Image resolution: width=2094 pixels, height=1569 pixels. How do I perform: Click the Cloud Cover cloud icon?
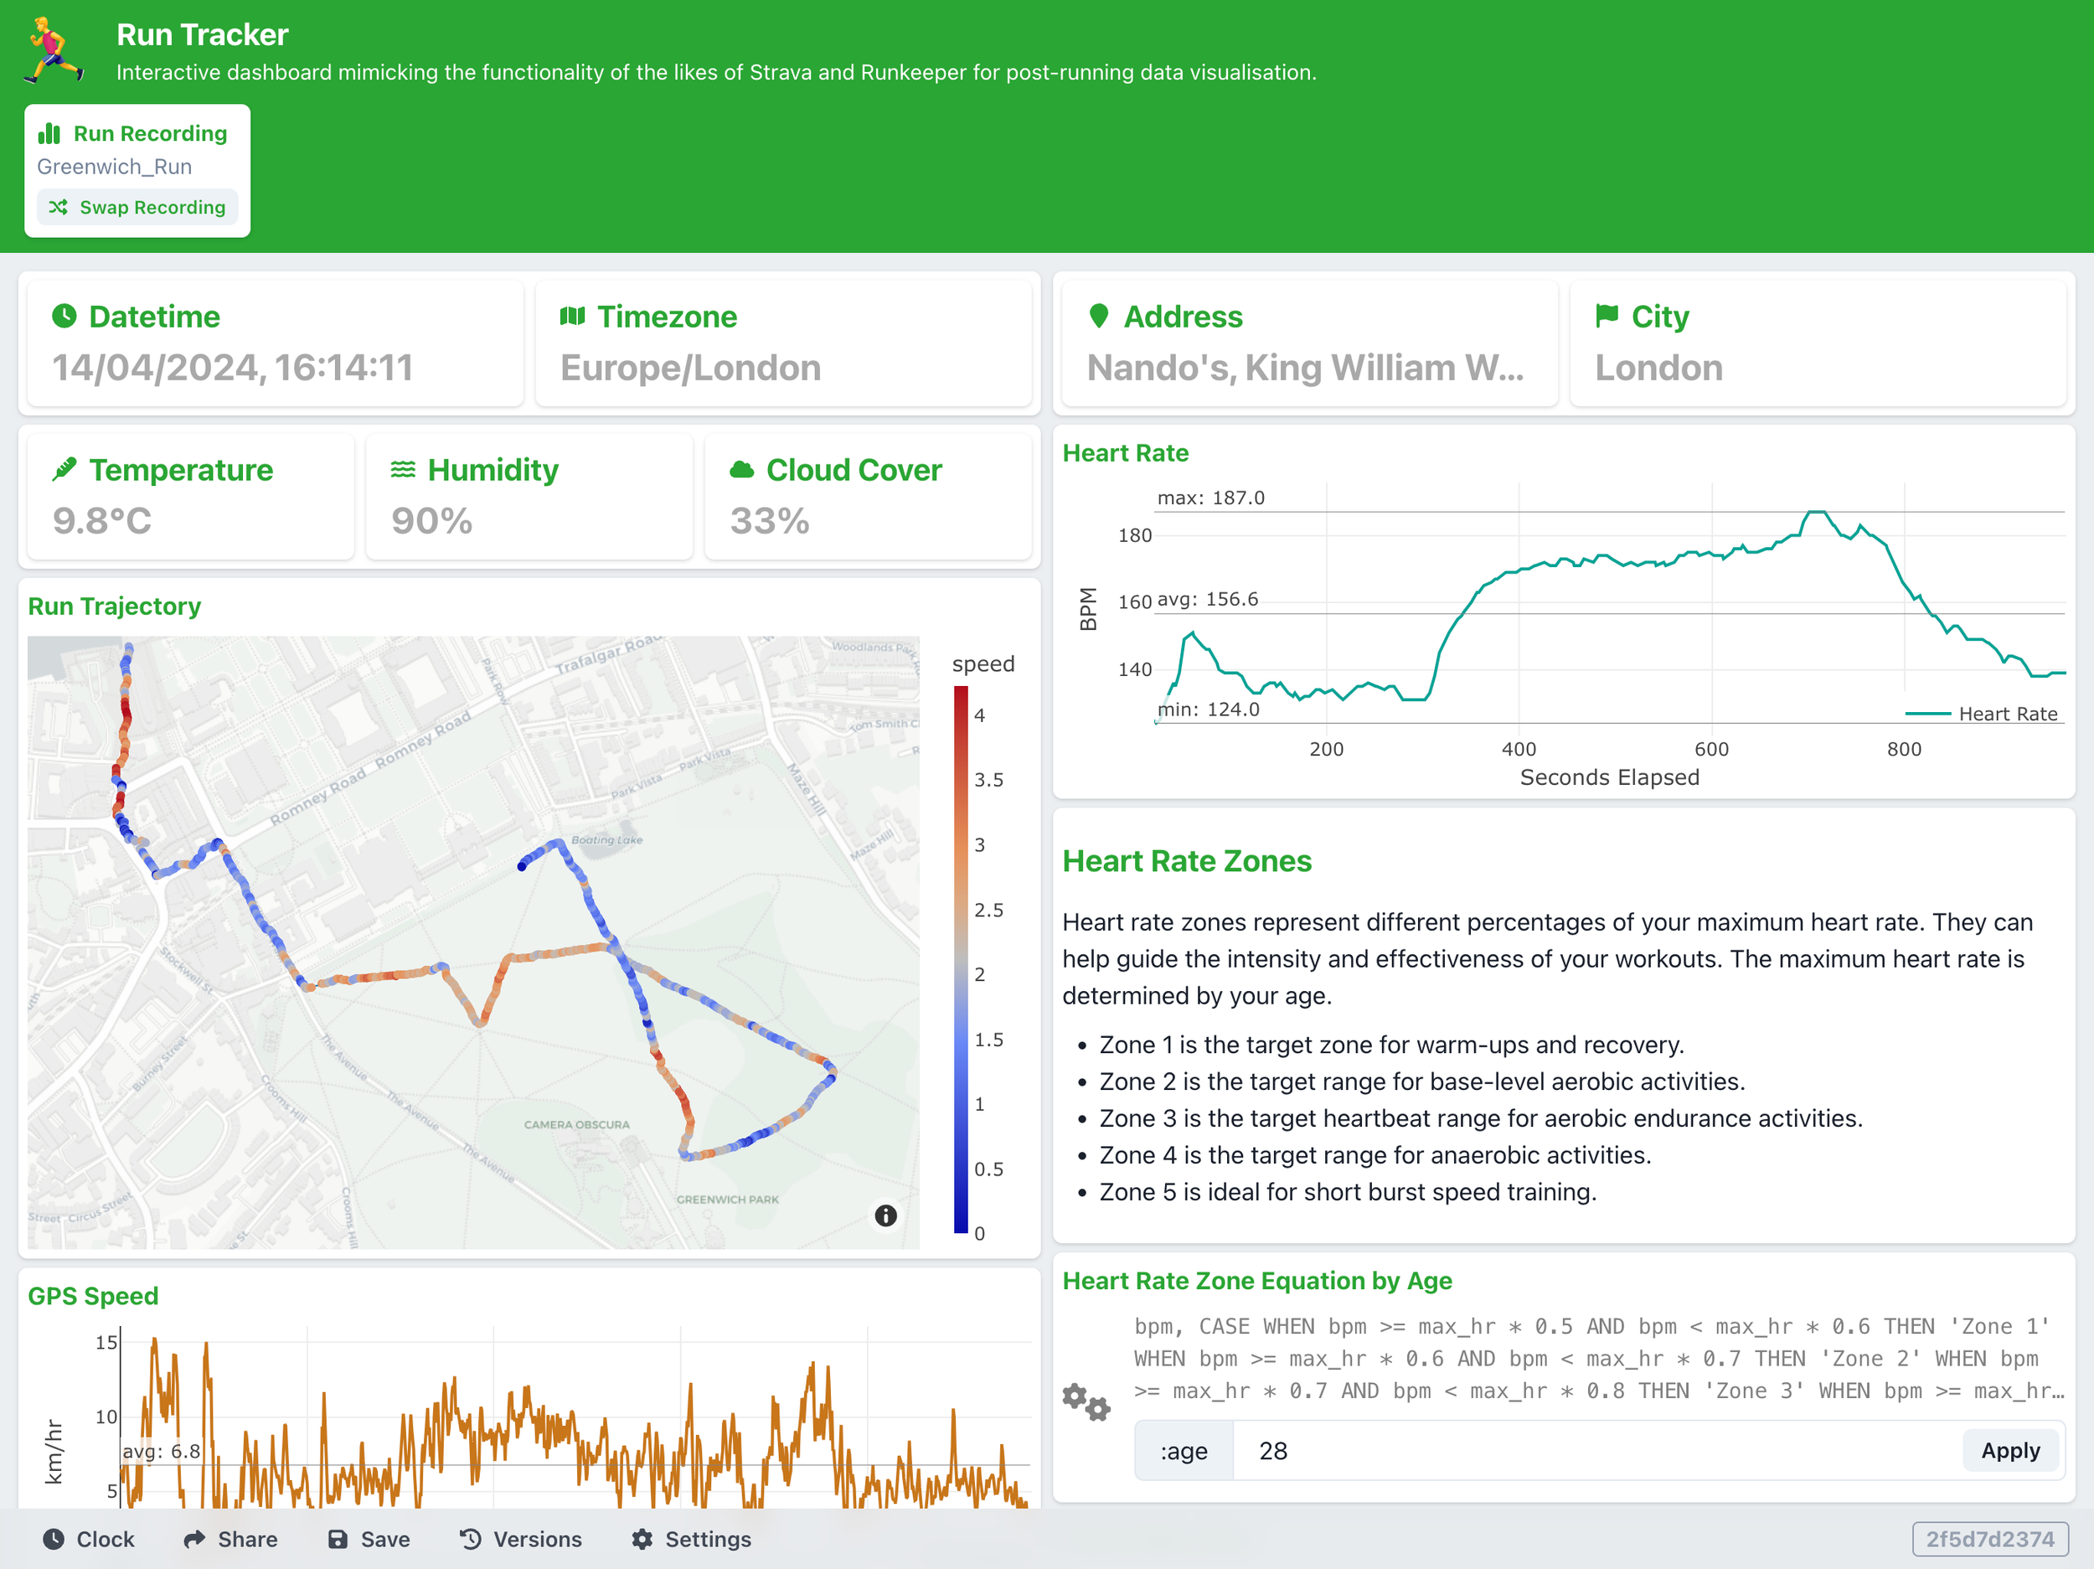coord(741,470)
